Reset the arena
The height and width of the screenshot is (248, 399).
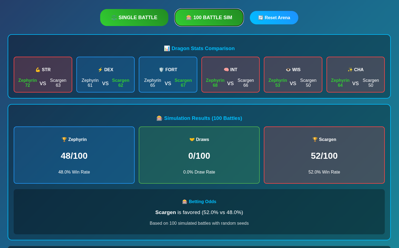click(x=274, y=18)
